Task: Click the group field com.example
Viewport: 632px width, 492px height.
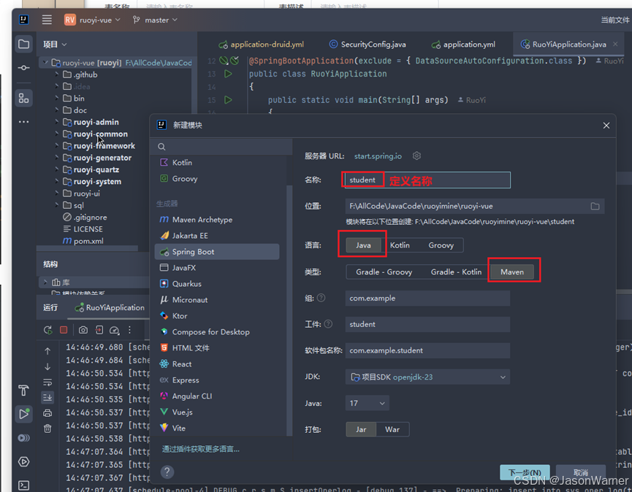Action: pyautogui.click(x=427, y=299)
